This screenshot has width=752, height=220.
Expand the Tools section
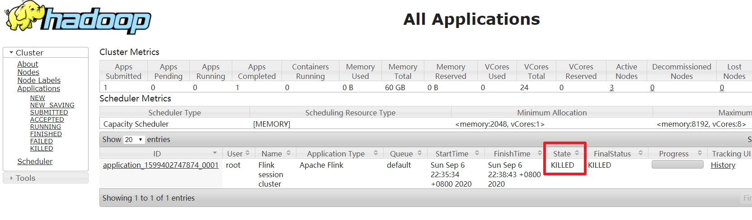11,178
